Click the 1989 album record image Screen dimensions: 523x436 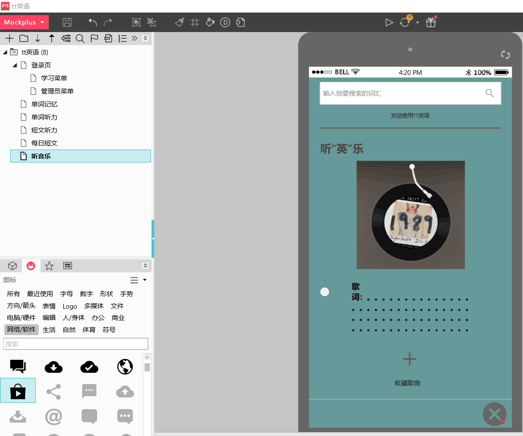(410, 215)
